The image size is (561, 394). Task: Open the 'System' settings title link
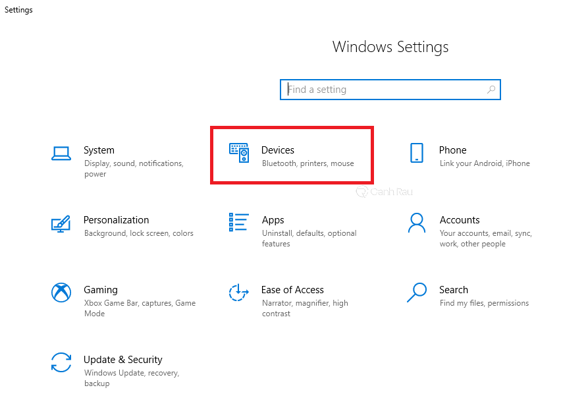click(99, 150)
